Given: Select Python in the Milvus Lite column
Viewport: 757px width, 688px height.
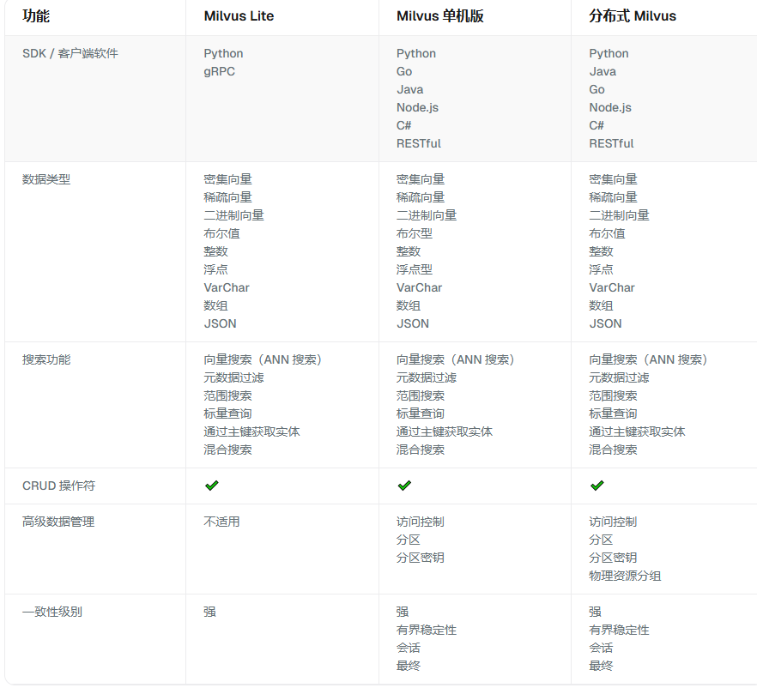Looking at the screenshot, I should pyautogui.click(x=223, y=53).
